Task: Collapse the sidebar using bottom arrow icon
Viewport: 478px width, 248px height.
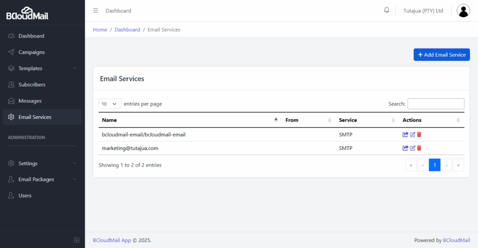Action: point(77,240)
